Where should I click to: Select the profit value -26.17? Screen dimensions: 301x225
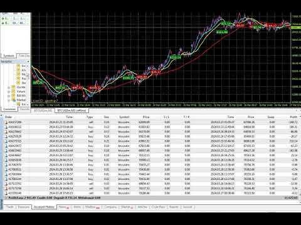point(294,136)
